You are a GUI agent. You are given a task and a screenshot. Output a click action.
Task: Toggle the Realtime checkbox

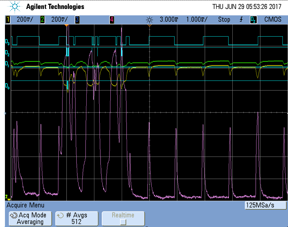[x=123, y=222]
